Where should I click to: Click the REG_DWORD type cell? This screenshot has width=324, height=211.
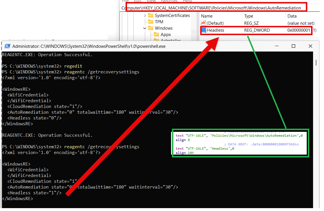click(257, 30)
